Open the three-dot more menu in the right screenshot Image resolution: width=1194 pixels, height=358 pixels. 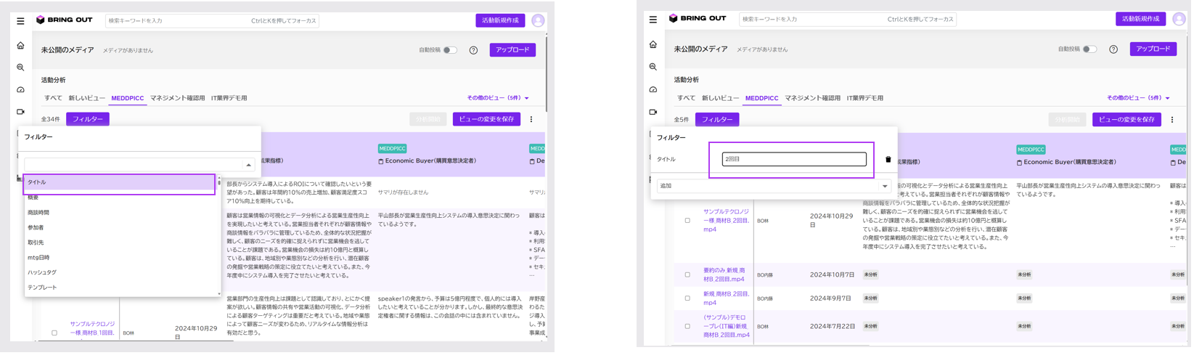pyautogui.click(x=1171, y=120)
